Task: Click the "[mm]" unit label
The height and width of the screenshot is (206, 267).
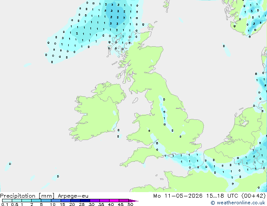Action: (46, 196)
